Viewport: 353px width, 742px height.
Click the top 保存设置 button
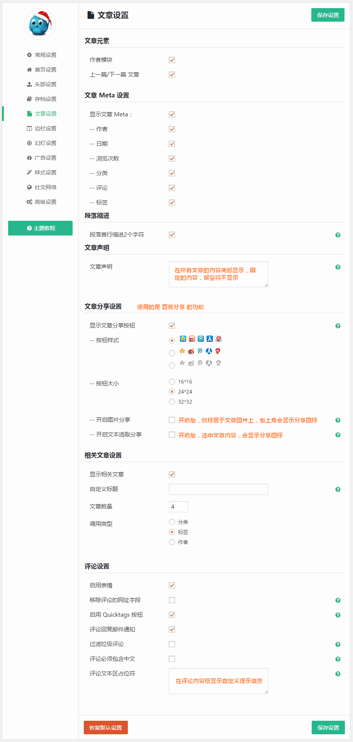click(328, 15)
